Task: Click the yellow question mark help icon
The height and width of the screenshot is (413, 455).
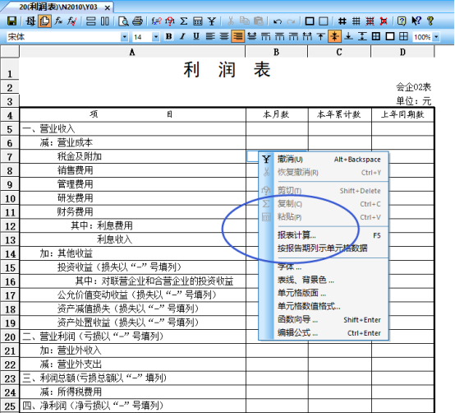Action: pyautogui.click(x=430, y=21)
